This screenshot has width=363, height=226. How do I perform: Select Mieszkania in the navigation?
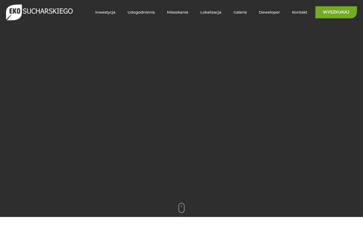177,12
